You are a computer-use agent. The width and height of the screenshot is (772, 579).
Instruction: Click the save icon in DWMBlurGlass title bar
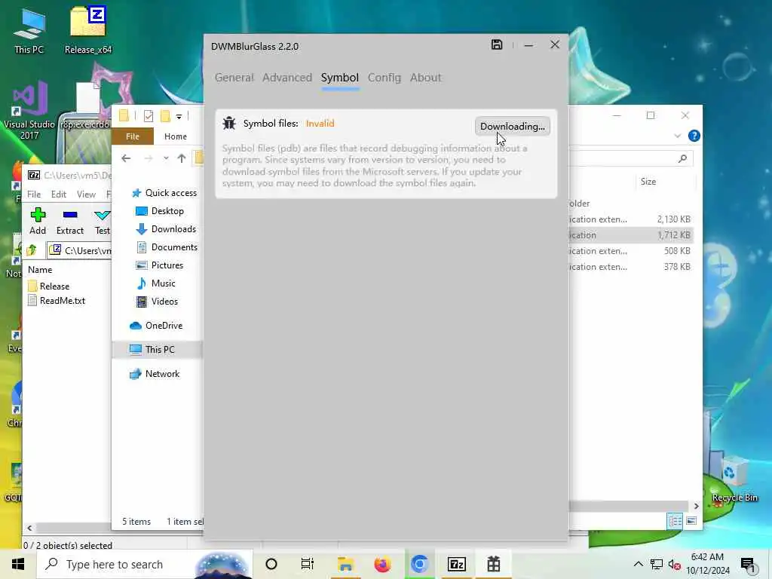pyautogui.click(x=497, y=44)
